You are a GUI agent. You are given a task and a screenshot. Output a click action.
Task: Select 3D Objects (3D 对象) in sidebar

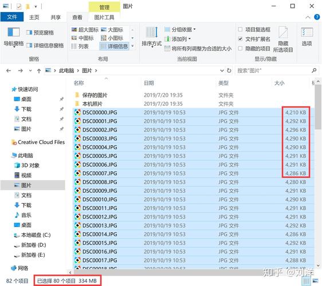click(x=27, y=165)
